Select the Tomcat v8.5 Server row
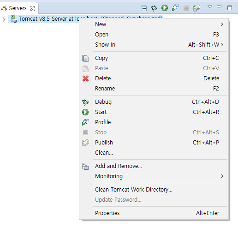Screen dimensions: 238x228 pos(86,19)
